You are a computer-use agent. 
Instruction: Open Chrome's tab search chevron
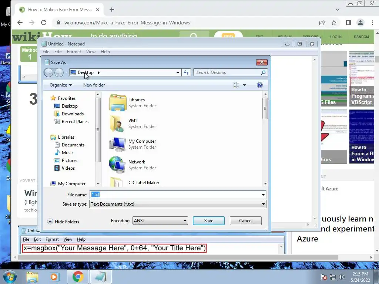coord(338,10)
